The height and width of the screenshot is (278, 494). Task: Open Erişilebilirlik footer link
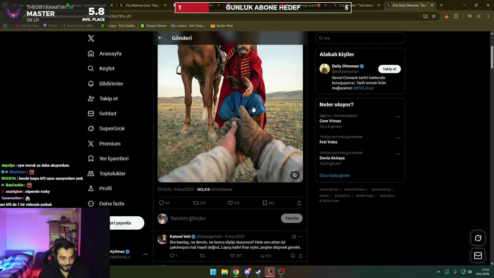pyautogui.click(x=342, y=196)
